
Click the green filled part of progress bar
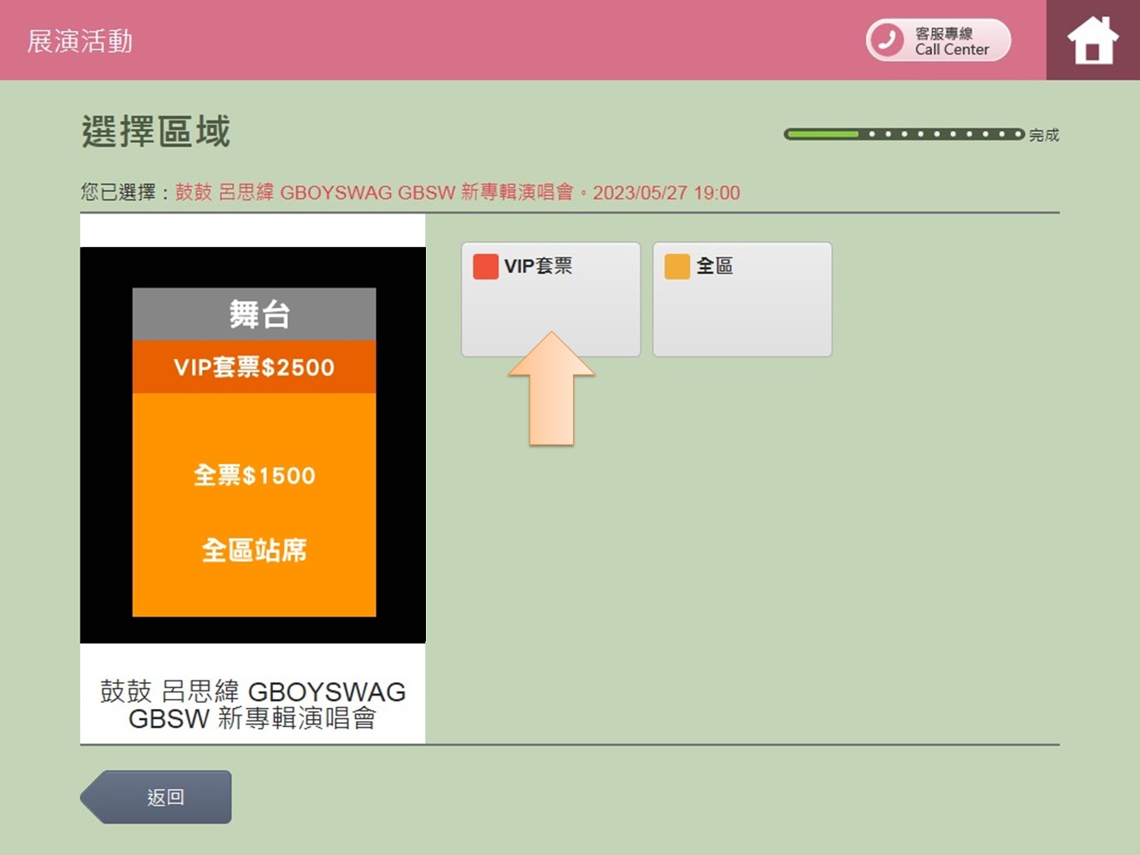coord(822,134)
